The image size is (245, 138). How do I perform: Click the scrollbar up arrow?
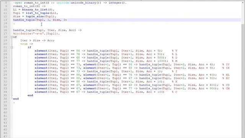pos(243,3)
